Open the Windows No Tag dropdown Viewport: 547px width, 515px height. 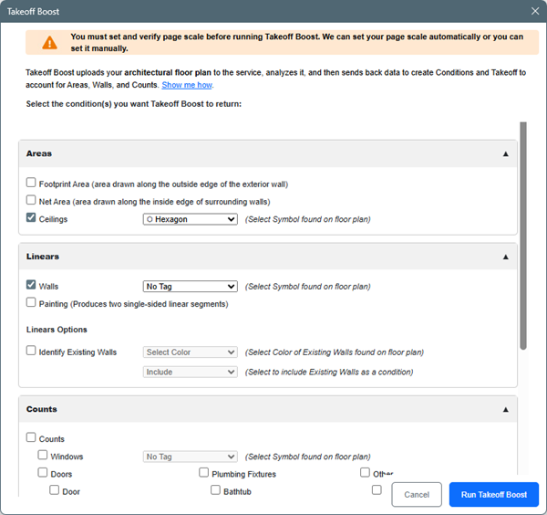click(191, 457)
